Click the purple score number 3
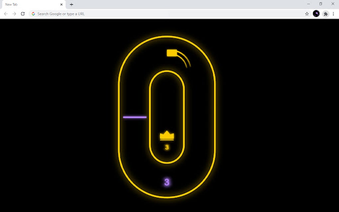This screenshot has width=339, height=212. (x=166, y=182)
